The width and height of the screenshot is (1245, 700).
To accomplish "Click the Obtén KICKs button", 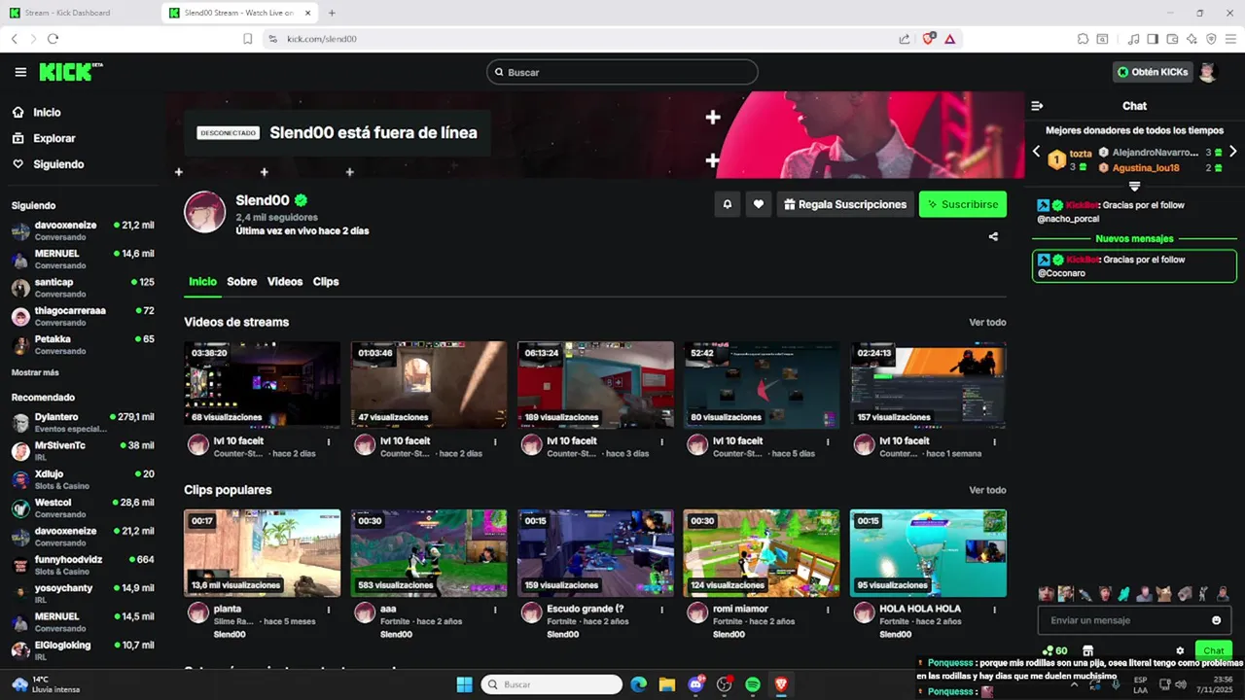I will pos(1153,72).
